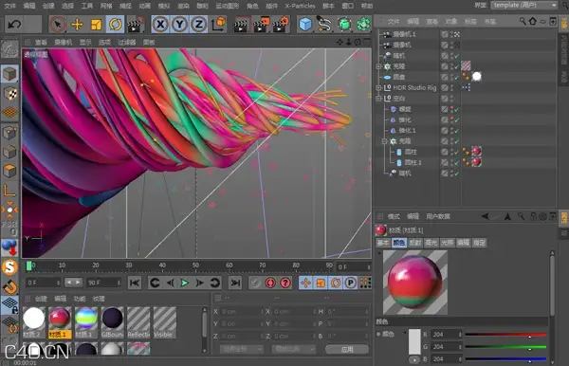Open the 摄像机 viewport menu

(x=64, y=43)
